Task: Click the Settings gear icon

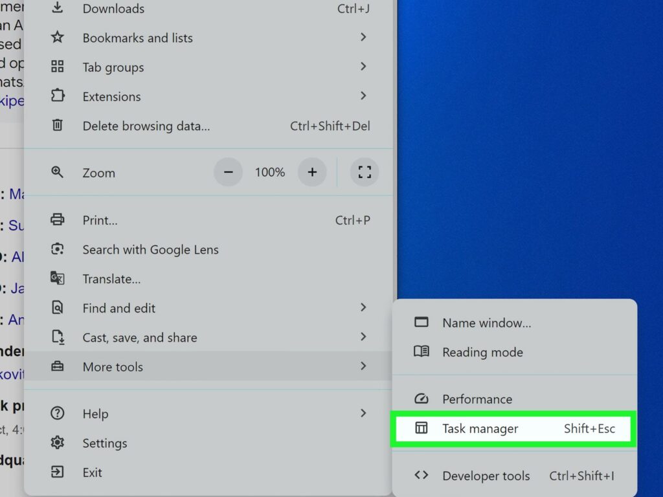Action: (x=58, y=443)
